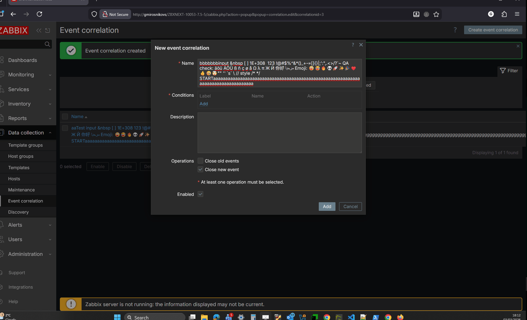Click the browser reload icon
The height and width of the screenshot is (320, 527).
click(40, 14)
